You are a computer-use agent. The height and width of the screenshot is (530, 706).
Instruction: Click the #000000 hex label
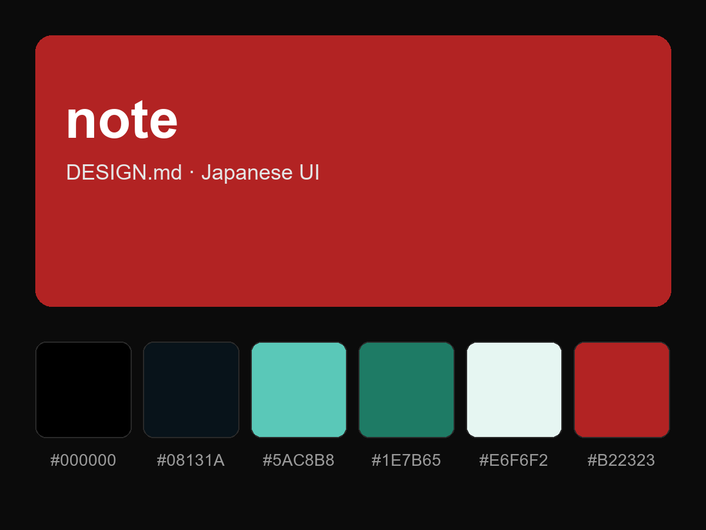tap(84, 461)
